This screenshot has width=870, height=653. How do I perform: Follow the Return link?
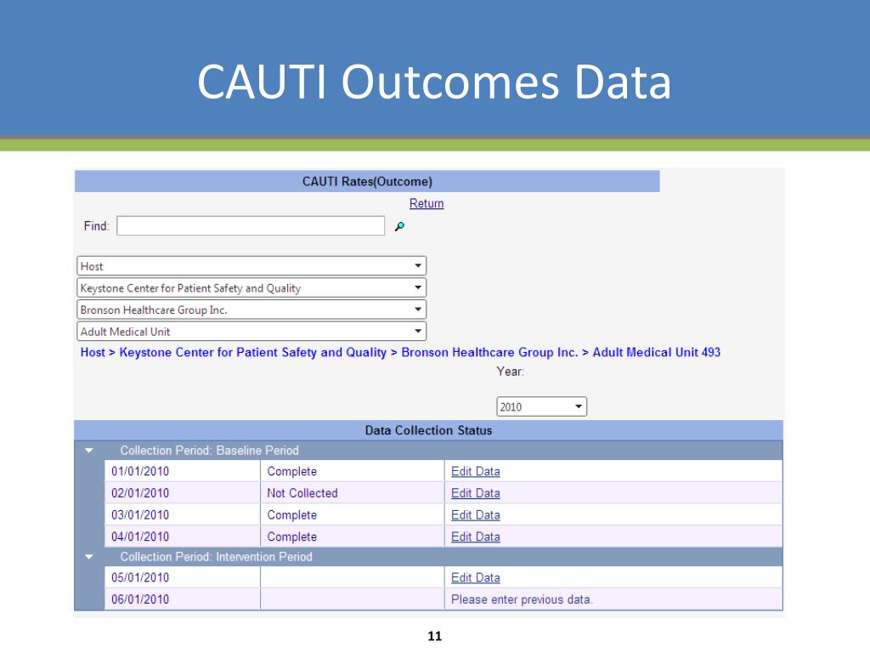click(427, 203)
